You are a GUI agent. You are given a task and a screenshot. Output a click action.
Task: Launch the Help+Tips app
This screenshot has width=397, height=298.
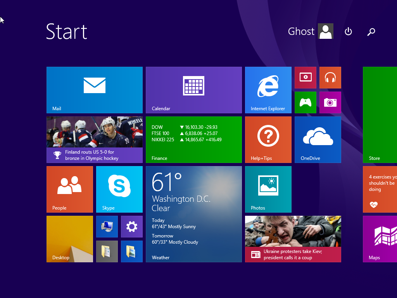[x=268, y=139]
